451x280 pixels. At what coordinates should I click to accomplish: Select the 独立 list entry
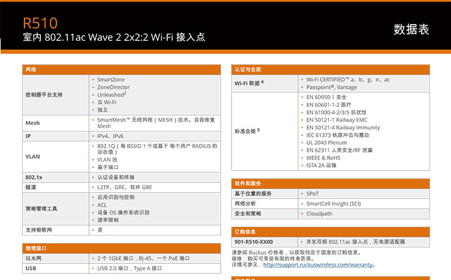point(102,110)
